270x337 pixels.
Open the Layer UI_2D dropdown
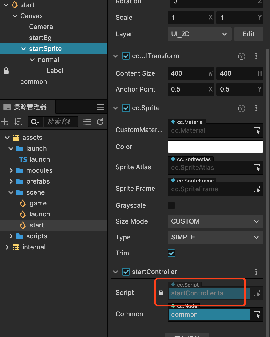pos(199,34)
